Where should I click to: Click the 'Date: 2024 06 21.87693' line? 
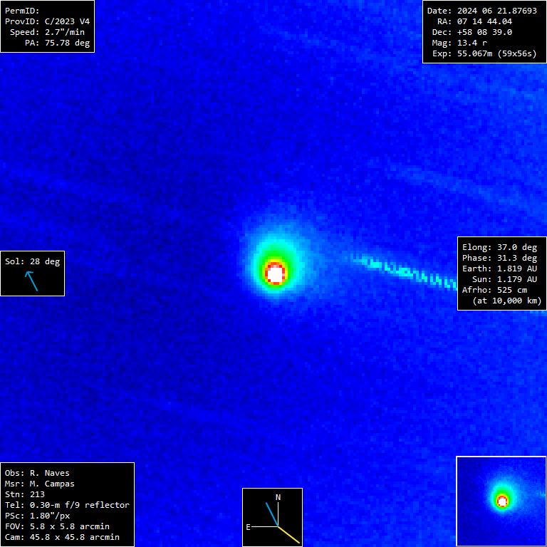coord(481,11)
